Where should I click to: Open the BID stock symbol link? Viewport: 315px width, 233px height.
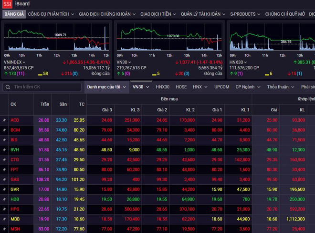[15, 140]
